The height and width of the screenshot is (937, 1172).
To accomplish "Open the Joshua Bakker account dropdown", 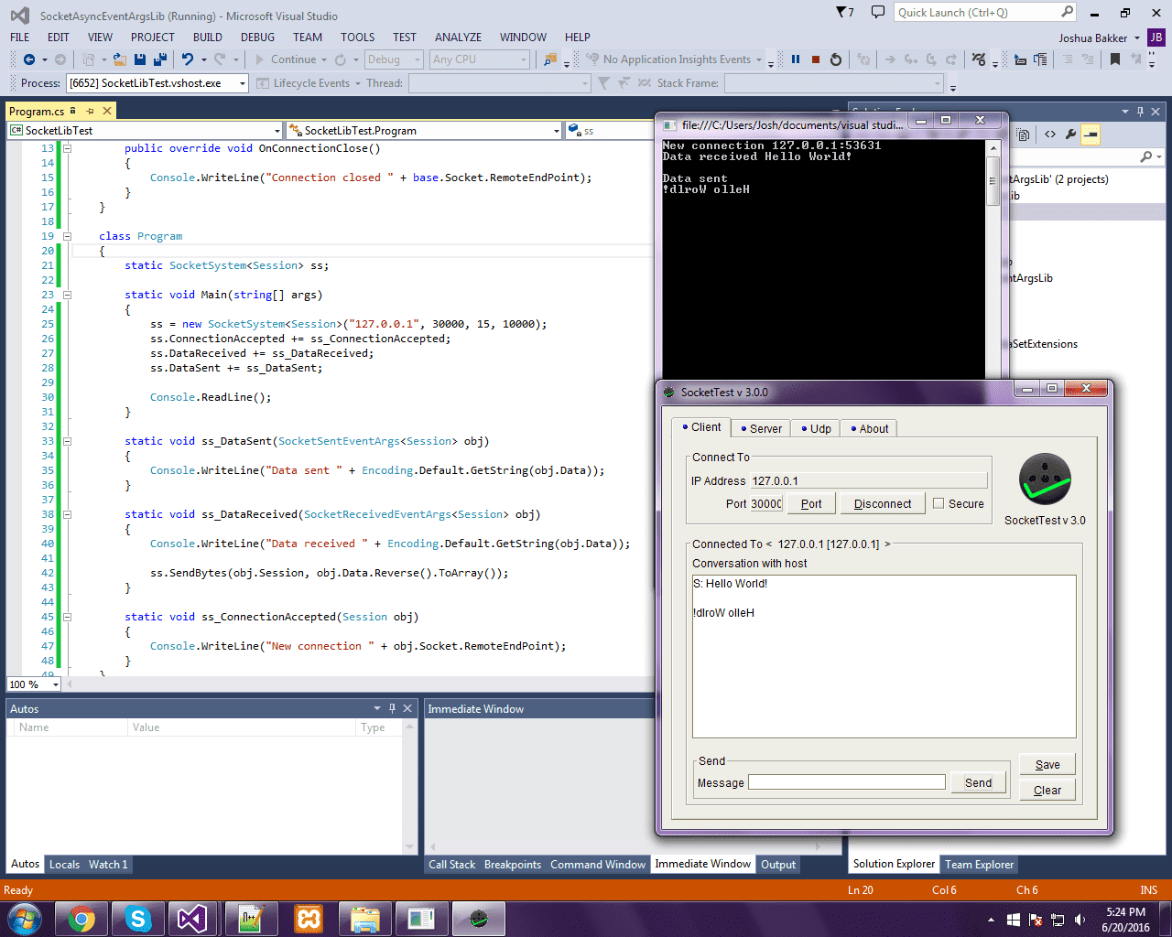I will click(1137, 38).
